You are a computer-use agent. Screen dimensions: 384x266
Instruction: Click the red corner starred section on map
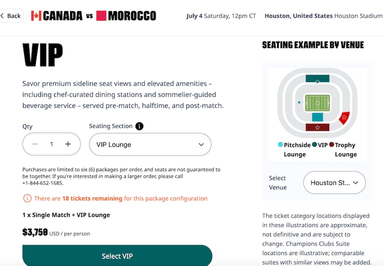(x=344, y=118)
